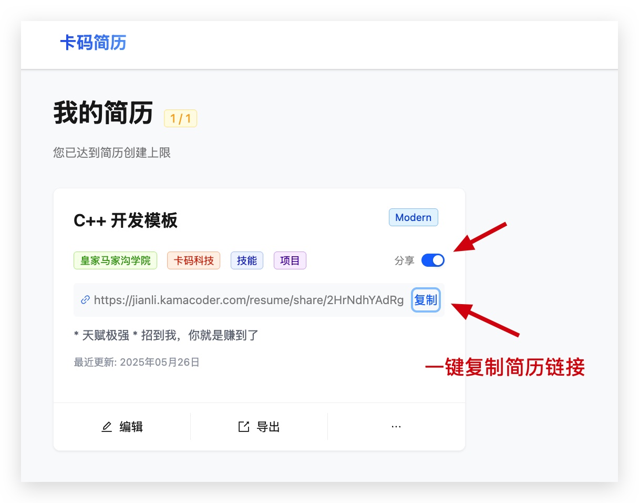This screenshot has height=503, width=639.
Task: Click the resume share URL text
Action: coord(249,300)
